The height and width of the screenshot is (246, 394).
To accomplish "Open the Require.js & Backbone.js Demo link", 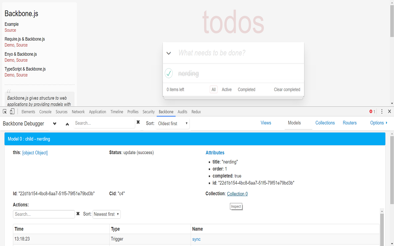I will click(x=9, y=45).
